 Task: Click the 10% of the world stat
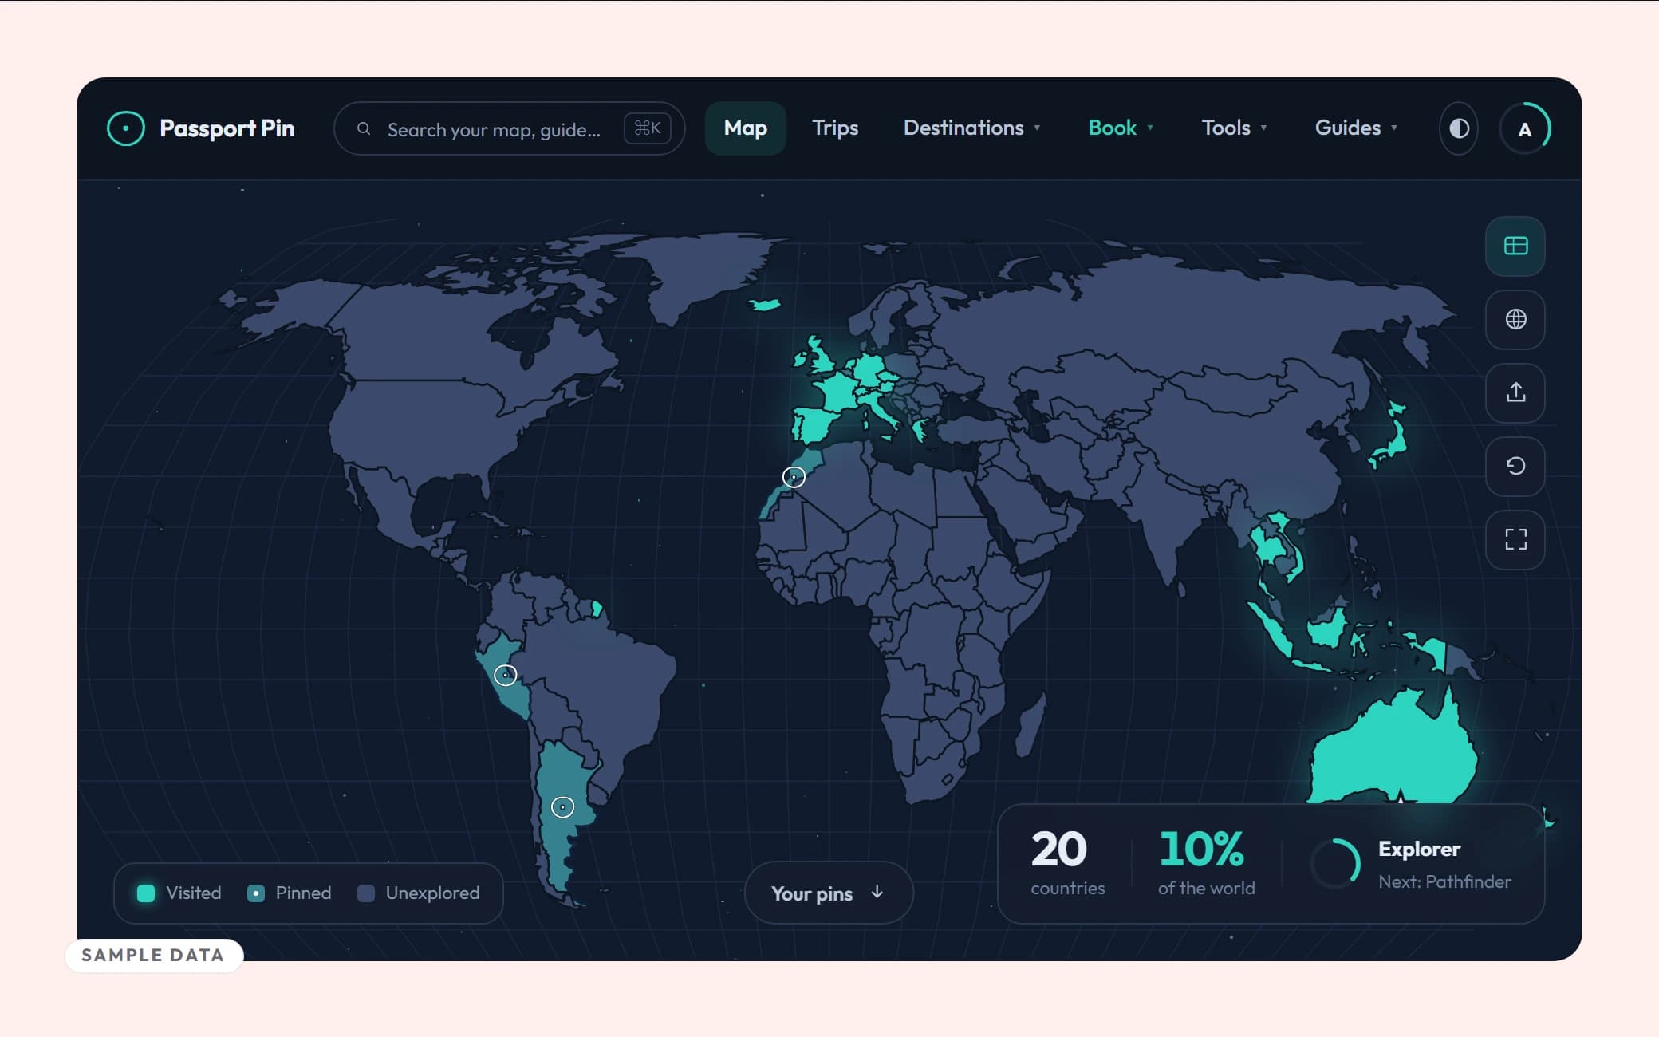[x=1206, y=863]
